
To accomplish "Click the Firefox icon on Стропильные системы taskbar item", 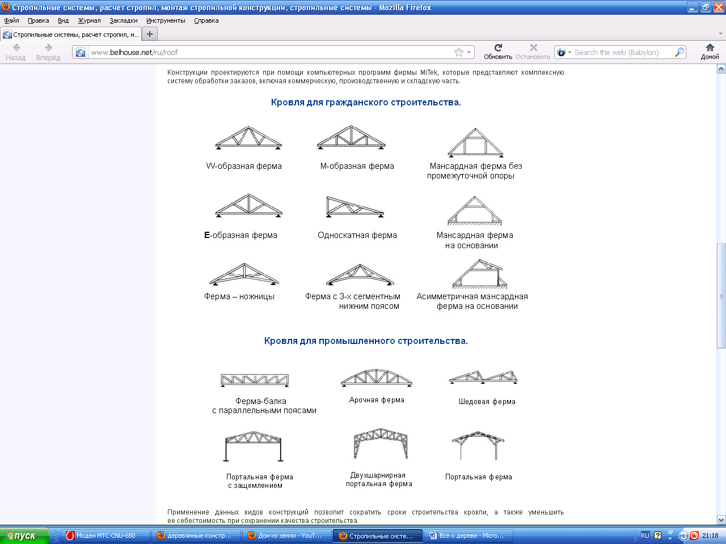I will (343, 535).
